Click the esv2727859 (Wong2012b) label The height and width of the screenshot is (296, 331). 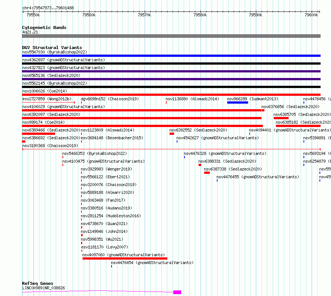[47, 99]
